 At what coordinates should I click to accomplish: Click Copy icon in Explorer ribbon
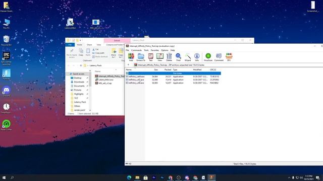coord(81,52)
